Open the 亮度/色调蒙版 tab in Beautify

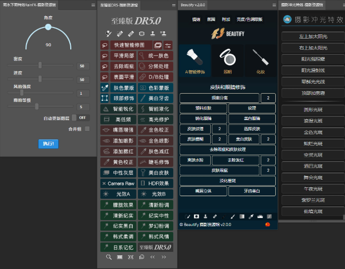pos(249,19)
